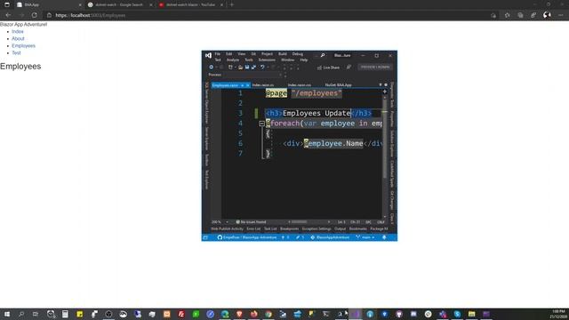
Task: Click the notifications bell in status bar
Action: 384,237
